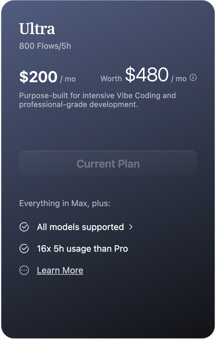Click the Current Plan button

[108, 163]
